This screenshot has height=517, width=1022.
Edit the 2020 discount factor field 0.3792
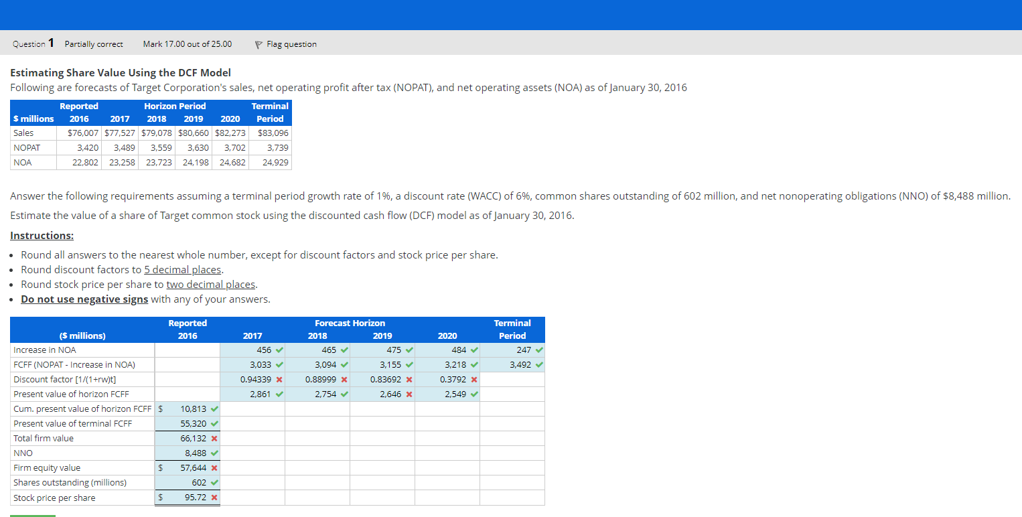[447, 379]
